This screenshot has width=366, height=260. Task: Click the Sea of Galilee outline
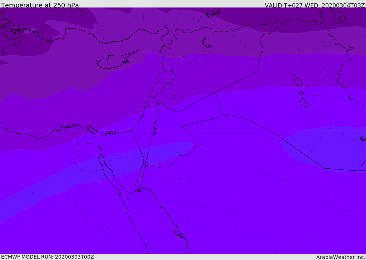point(157,102)
